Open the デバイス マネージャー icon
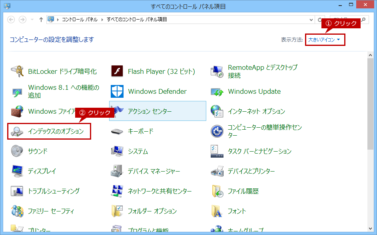Screen dimensions: 377x235 [x=117, y=171]
